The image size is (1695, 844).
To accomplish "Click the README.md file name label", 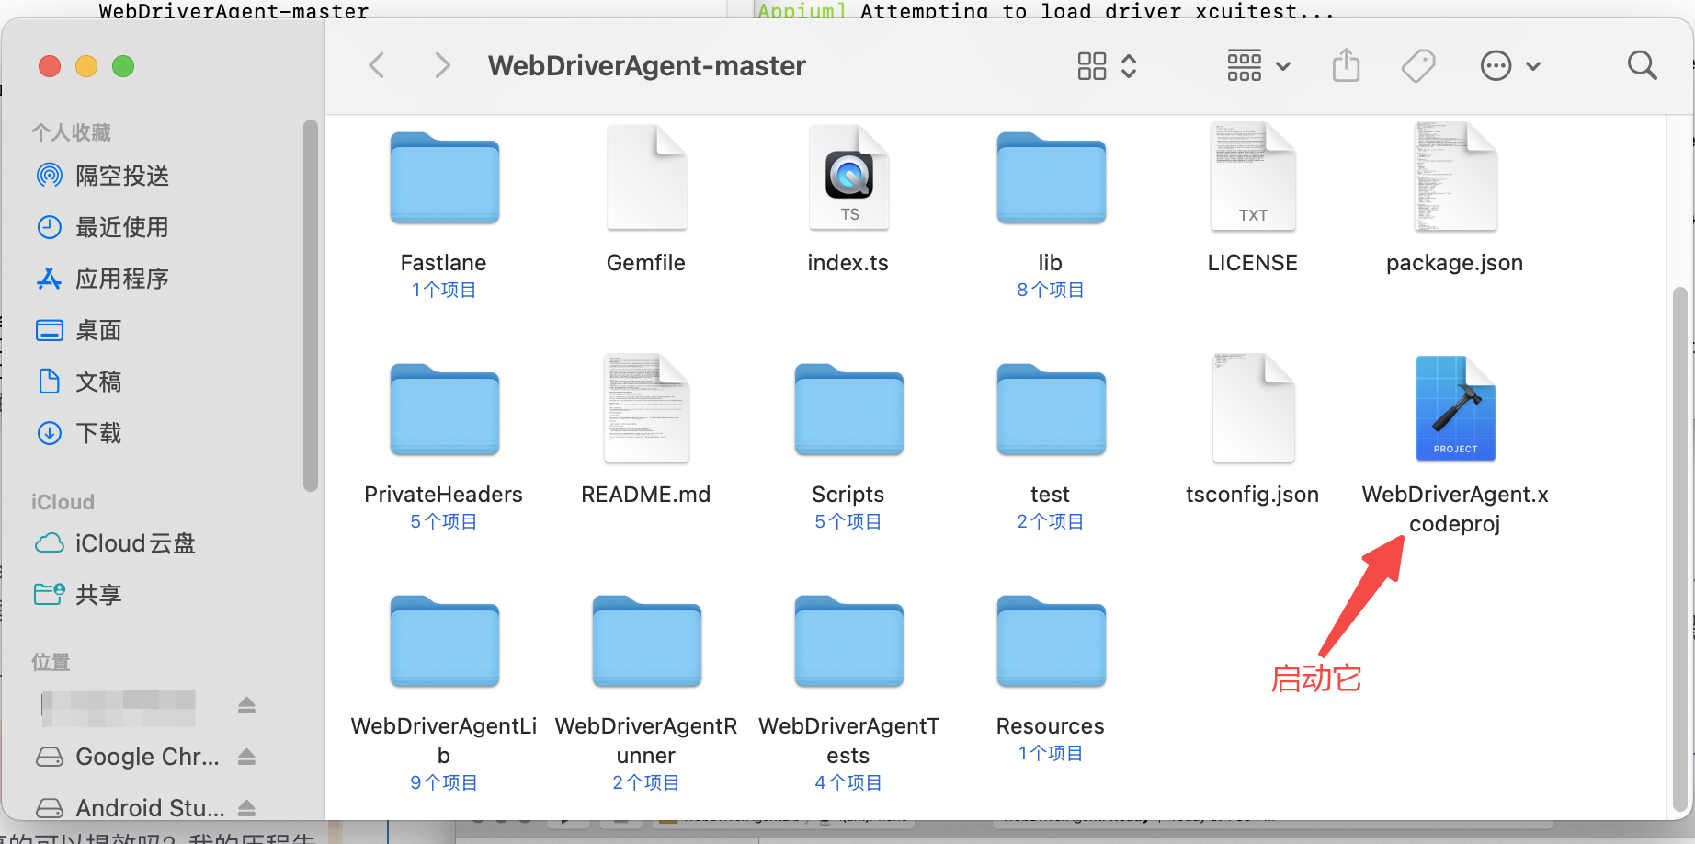I will [646, 495].
